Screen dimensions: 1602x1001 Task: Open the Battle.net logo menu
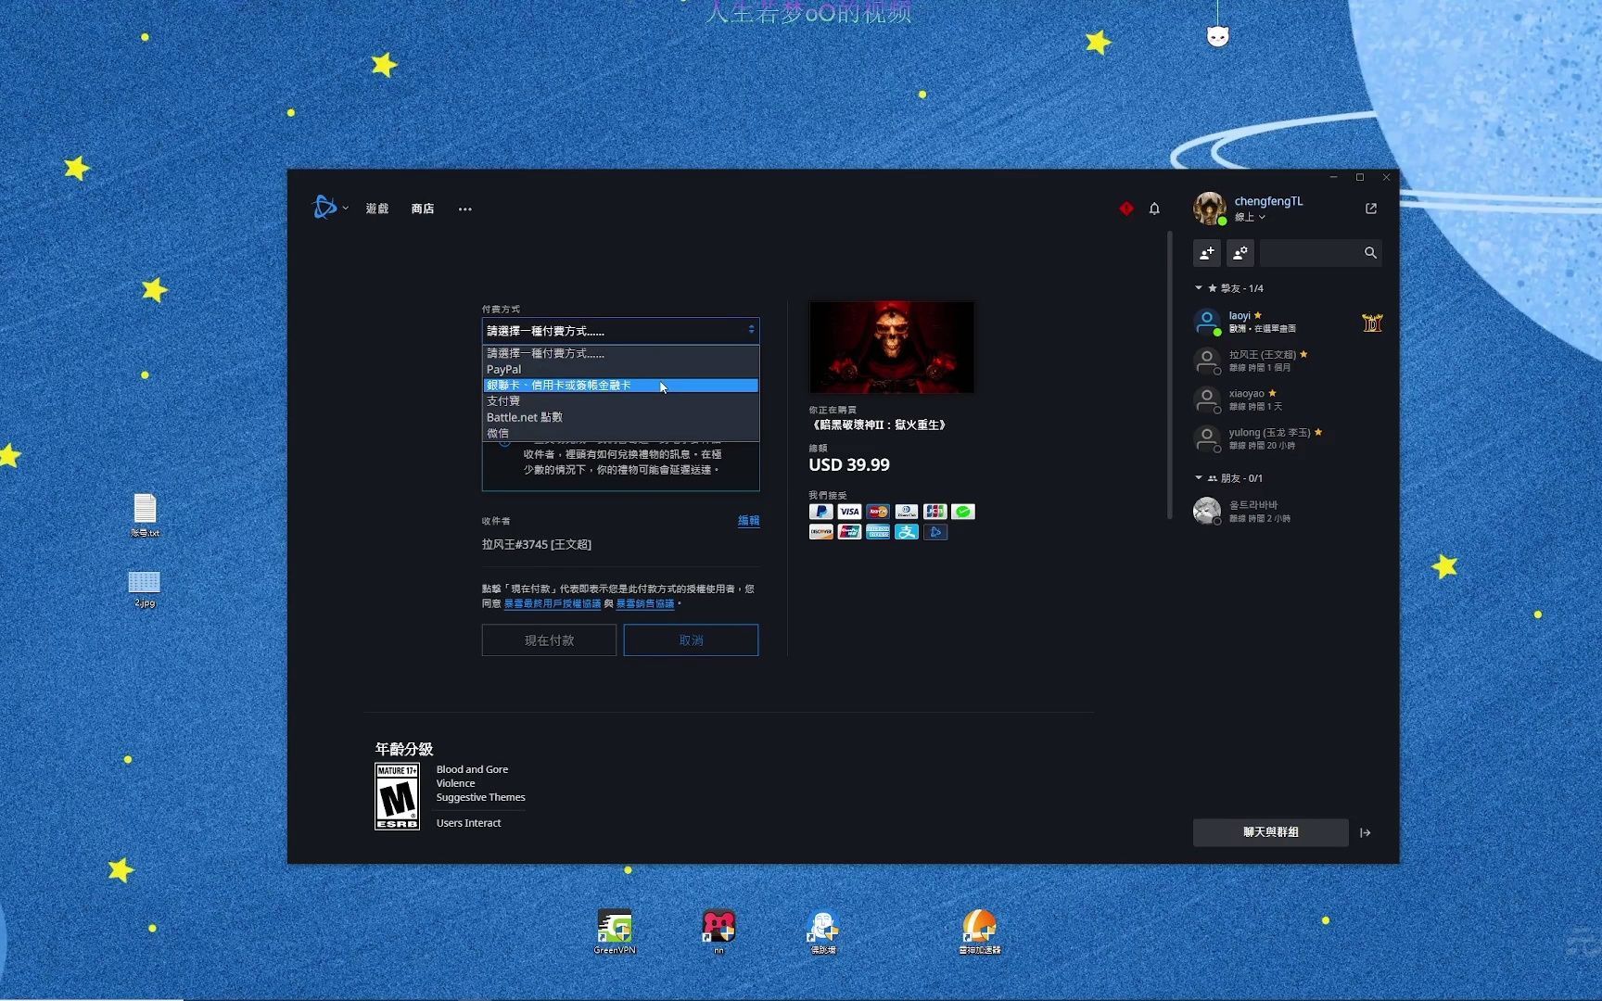pyautogui.click(x=324, y=208)
